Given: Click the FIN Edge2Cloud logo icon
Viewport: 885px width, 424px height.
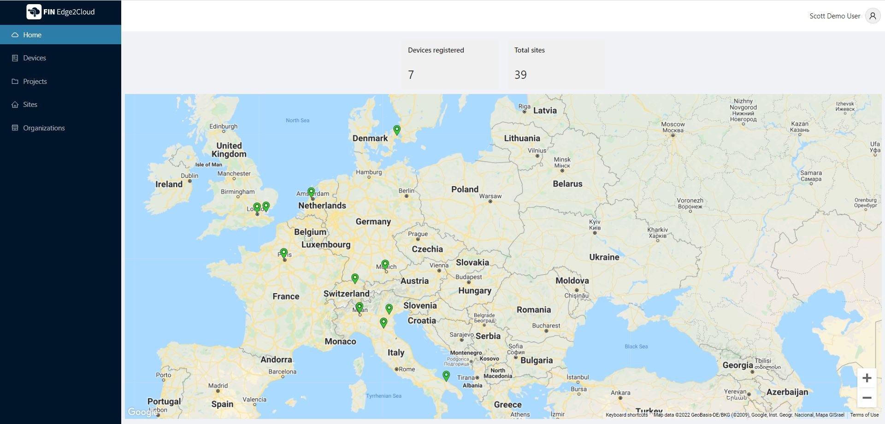Looking at the screenshot, I should click(x=34, y=12).
